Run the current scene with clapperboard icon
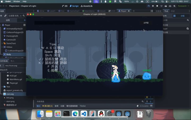The image size is (191, 120). point(166,6)
